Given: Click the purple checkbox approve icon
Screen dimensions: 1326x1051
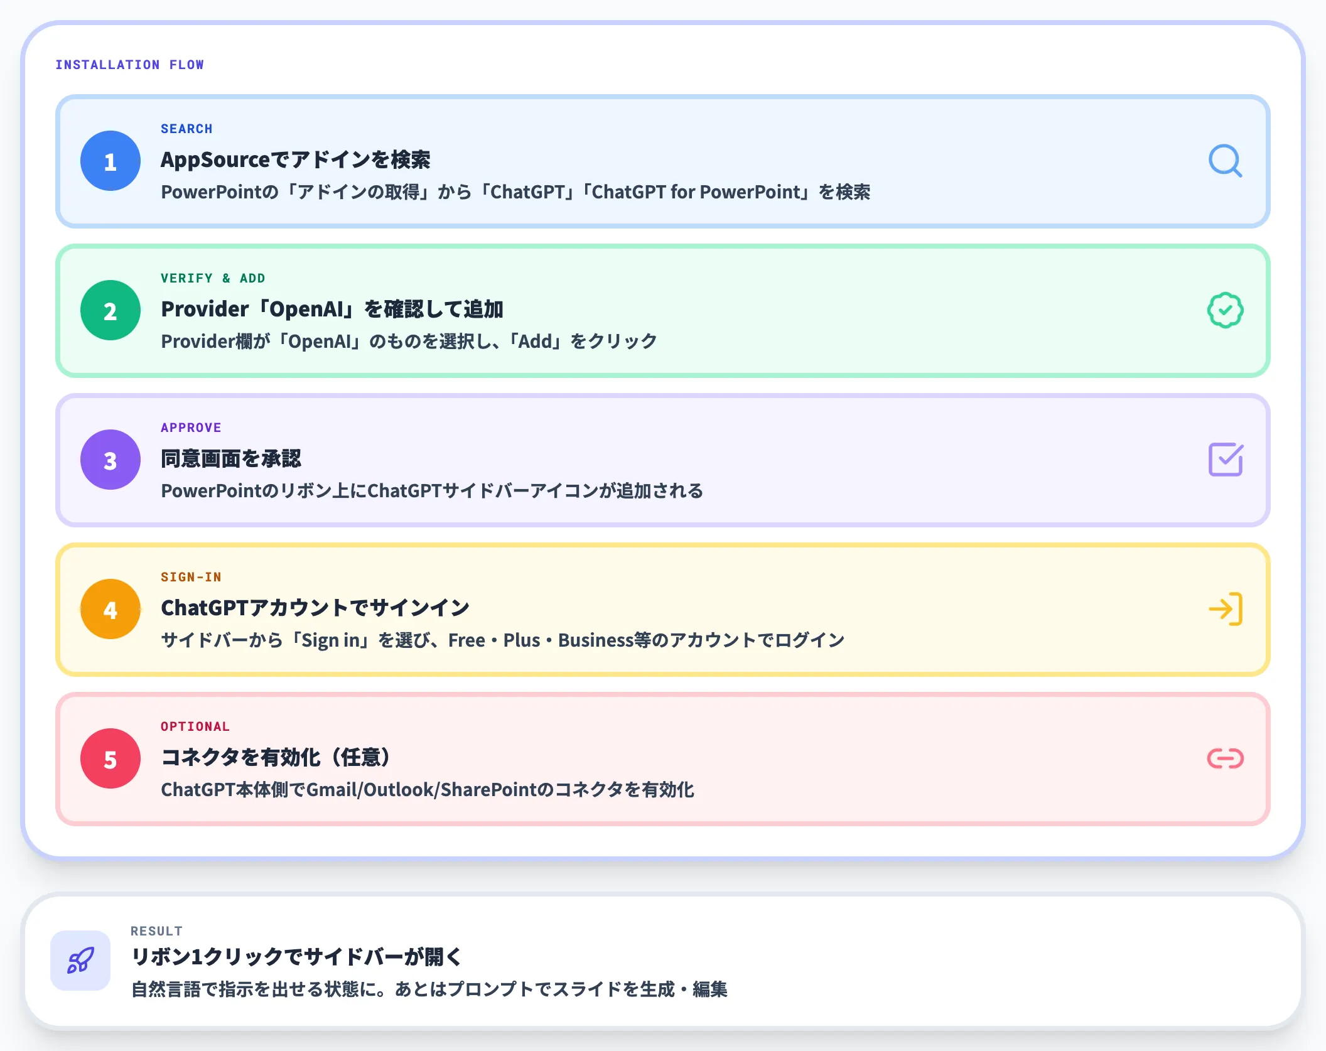Looking at the screenshot, I should (1226, 460).
